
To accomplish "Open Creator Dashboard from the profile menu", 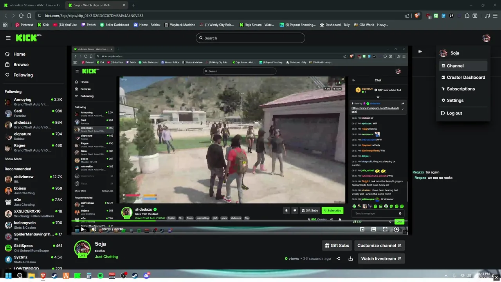I will [463, 77].
